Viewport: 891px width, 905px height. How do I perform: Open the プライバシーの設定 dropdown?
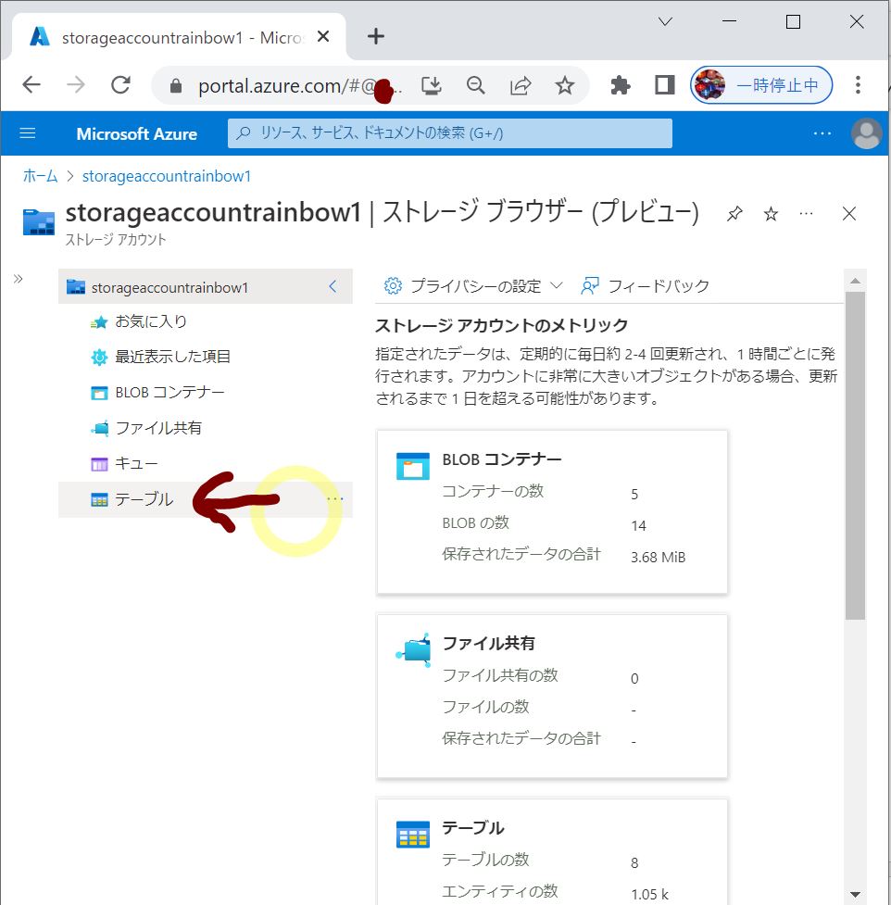[x=473, y=285]
